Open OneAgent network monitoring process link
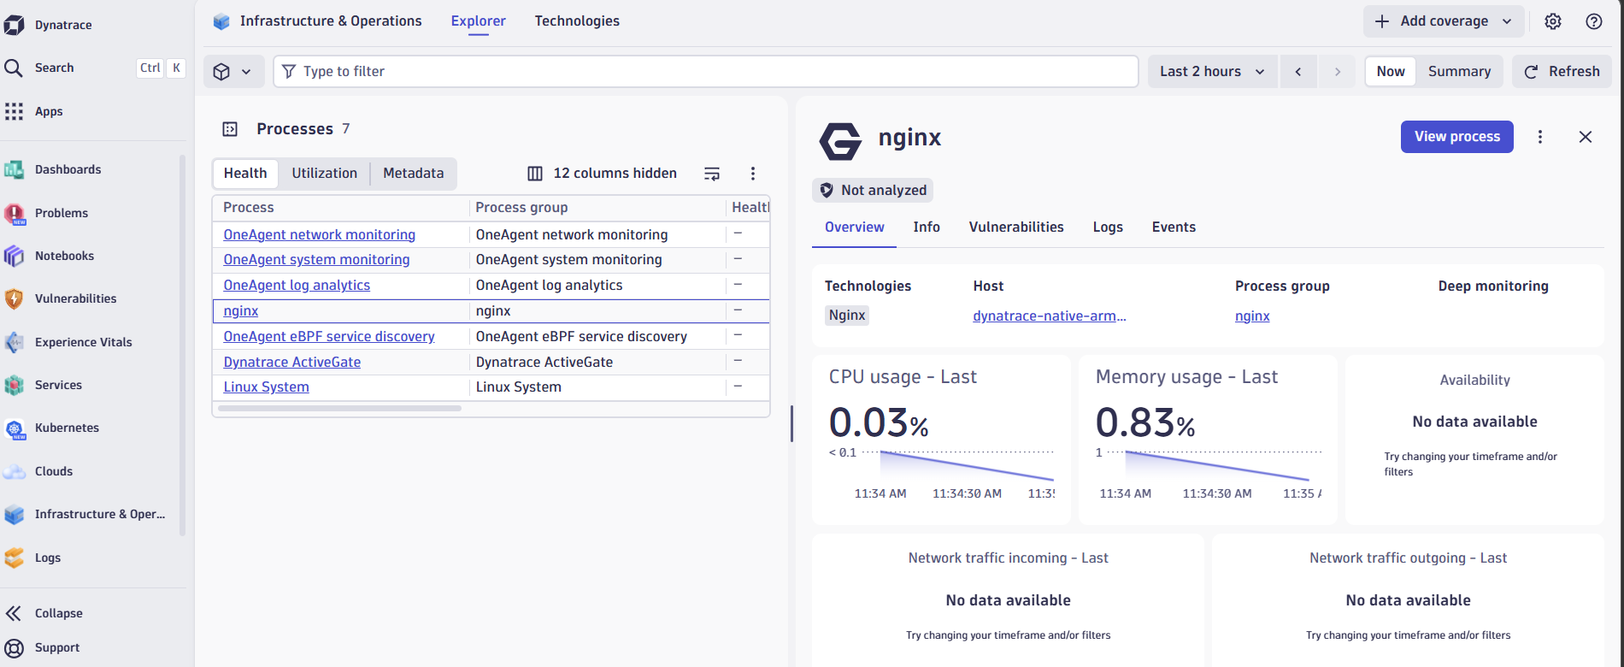This screenshot has height=667, width=1624. click(x=320, y=234)
